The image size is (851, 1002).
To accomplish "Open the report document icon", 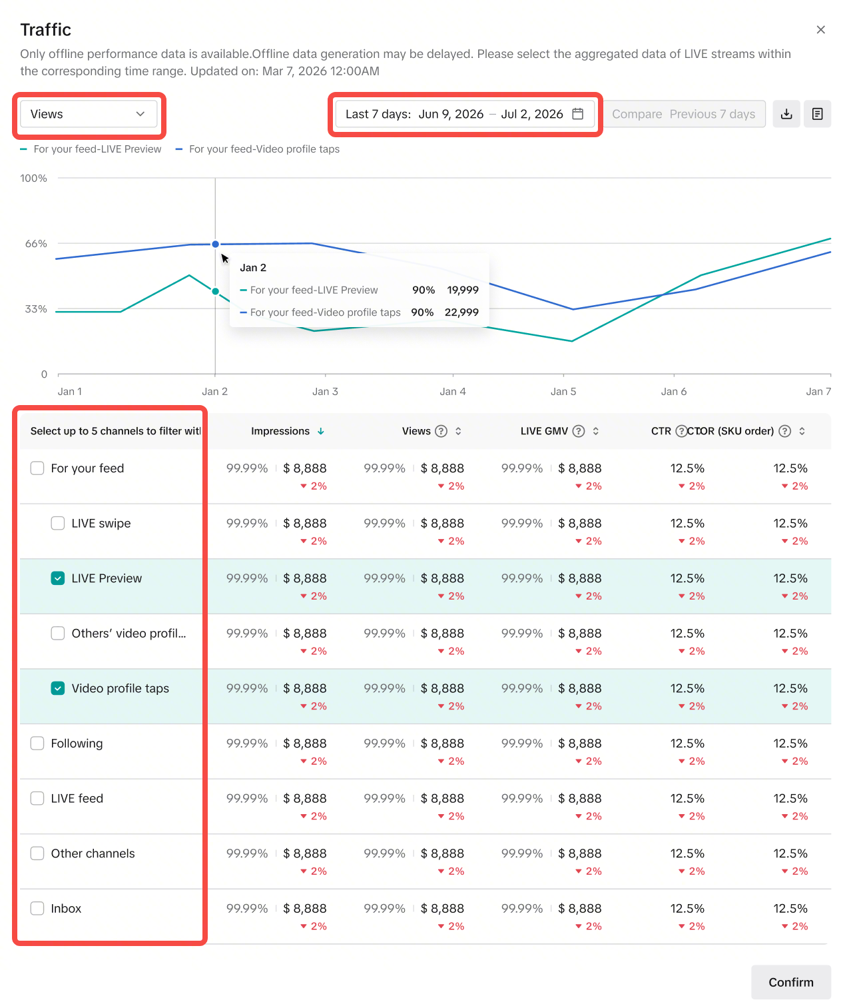I will [817, 114].
